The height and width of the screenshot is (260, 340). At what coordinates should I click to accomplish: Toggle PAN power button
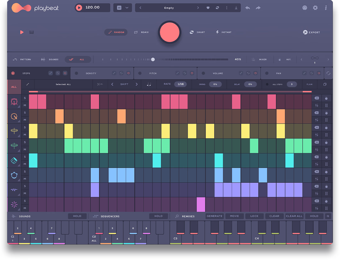click(x=319, y=73)
